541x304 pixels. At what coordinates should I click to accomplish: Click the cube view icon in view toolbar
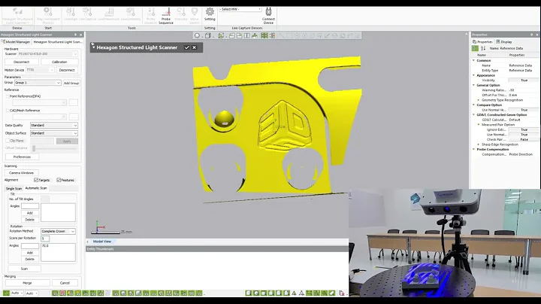[x=207, y=35]
